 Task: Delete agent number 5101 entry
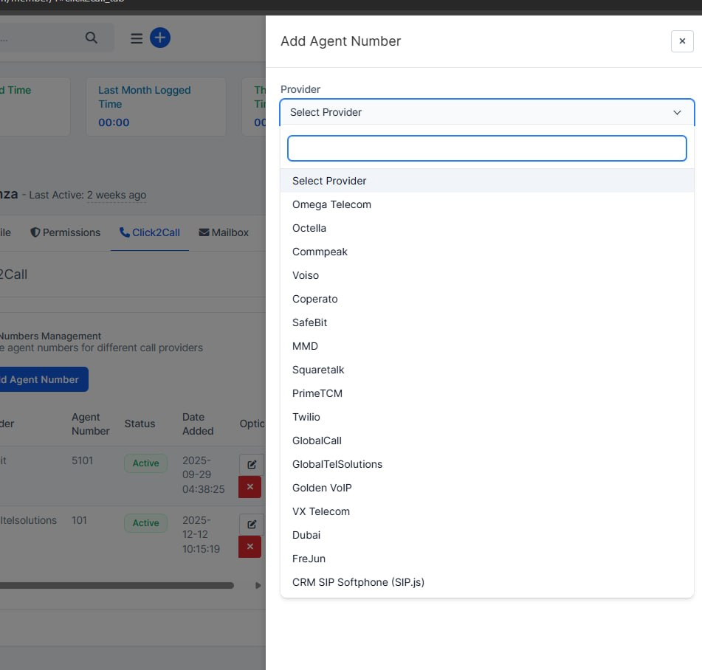(250, 487)
